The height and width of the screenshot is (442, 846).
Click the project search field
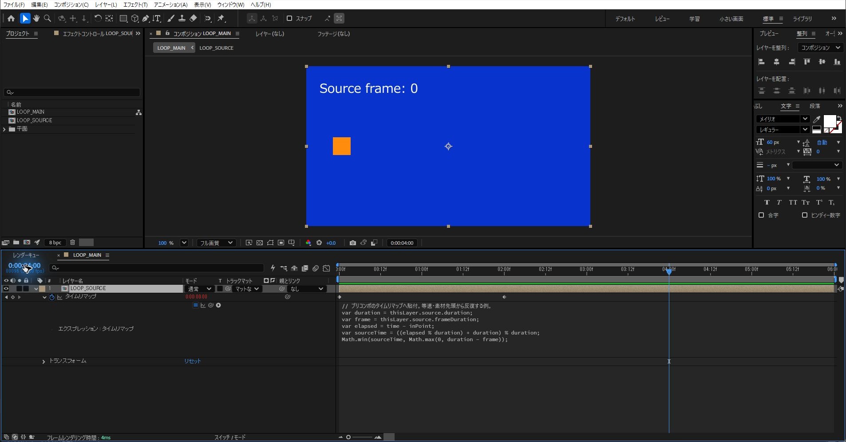72,92
